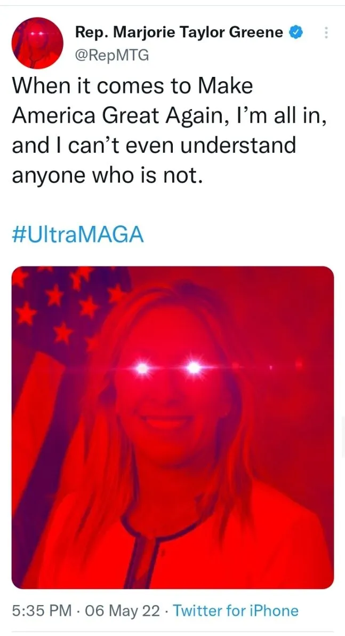Click the @RepMTG handle
The height and width of the screenshot is (636, 345).
coord(112,55)
